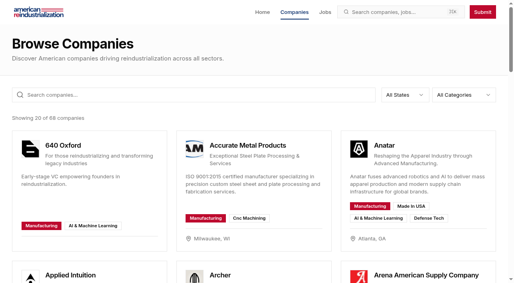Screen dimensions: 514x283
Task: Click 'Early-stage VC empowering founders' description
Action: (71, 180)
